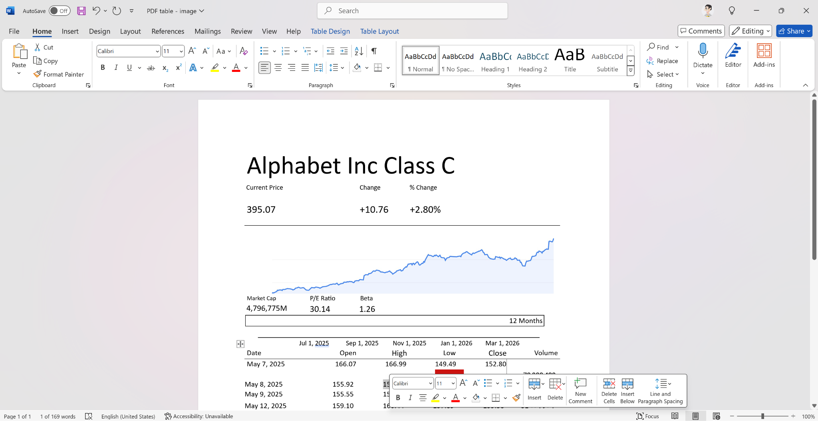
Task: Show paragraph marks with pilcrow icon
Action: 374,51
